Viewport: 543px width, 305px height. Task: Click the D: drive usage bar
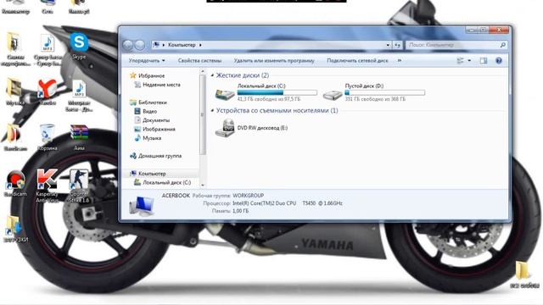click(x=384, y=92)
